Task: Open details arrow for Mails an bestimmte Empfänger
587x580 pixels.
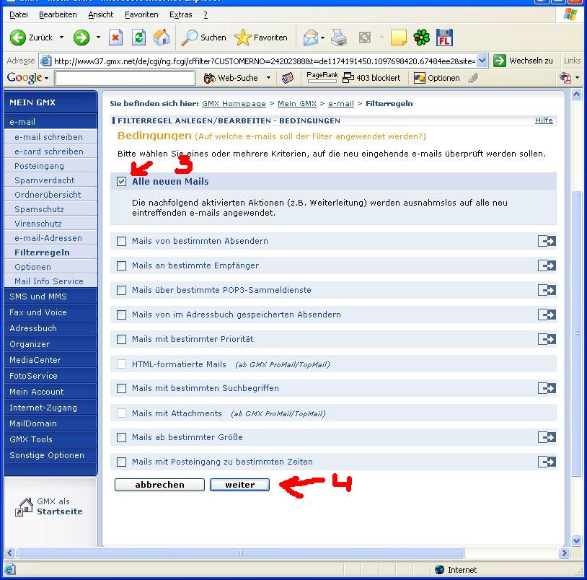Action: click(547, 265)
